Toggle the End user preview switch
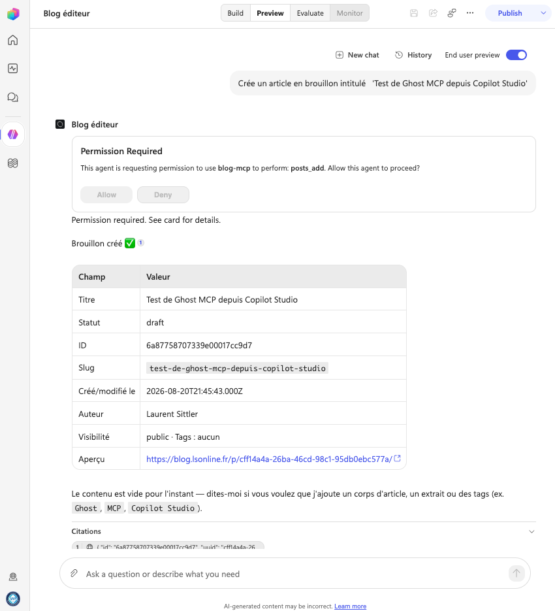The image size is (555, 611). 516,55
